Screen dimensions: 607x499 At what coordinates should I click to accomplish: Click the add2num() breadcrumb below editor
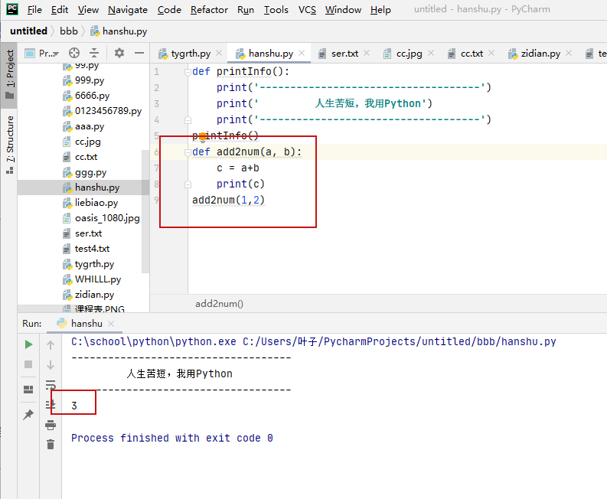pos(219,304)
